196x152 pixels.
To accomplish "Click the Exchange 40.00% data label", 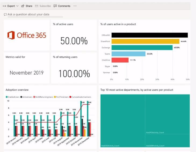I will (177, 48).
